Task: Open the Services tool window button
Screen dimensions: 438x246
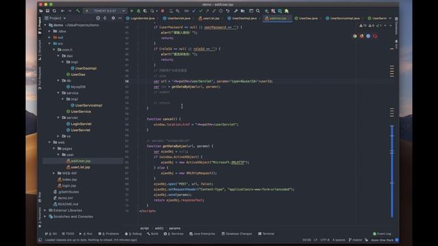Action: click(173, 234)
